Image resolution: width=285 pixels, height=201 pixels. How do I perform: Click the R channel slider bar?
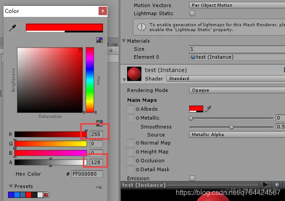click(50, 134)
